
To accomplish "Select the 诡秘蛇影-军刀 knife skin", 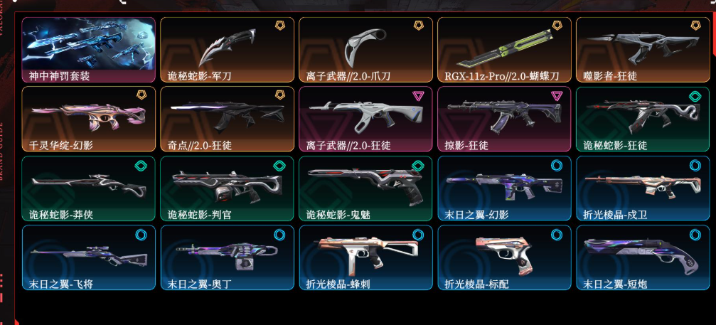I will [x=227, y=50].
